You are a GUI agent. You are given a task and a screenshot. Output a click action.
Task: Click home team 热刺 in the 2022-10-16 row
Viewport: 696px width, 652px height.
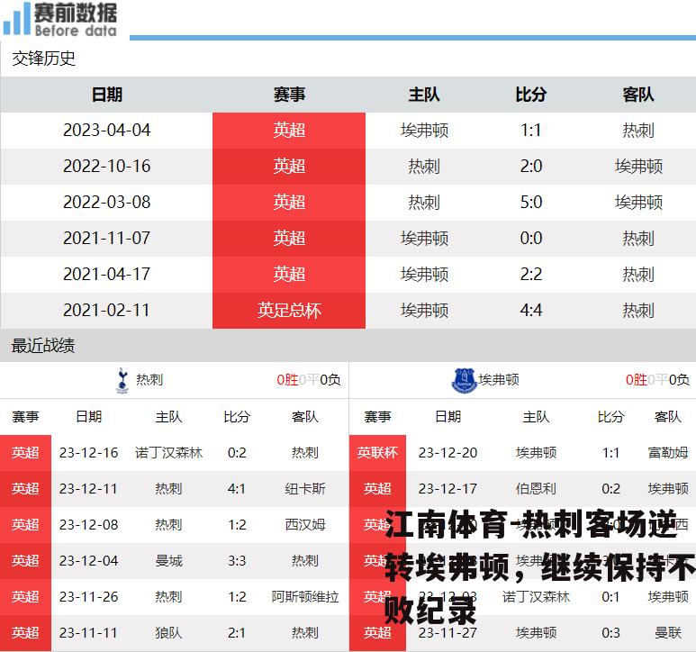424,167
